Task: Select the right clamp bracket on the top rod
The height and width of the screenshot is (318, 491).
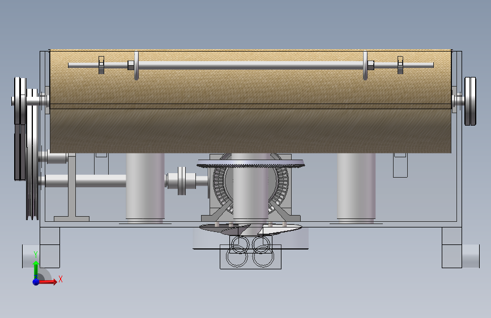Action: (400, 65)
